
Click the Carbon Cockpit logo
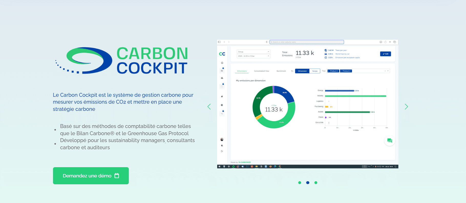click(121, 60)
